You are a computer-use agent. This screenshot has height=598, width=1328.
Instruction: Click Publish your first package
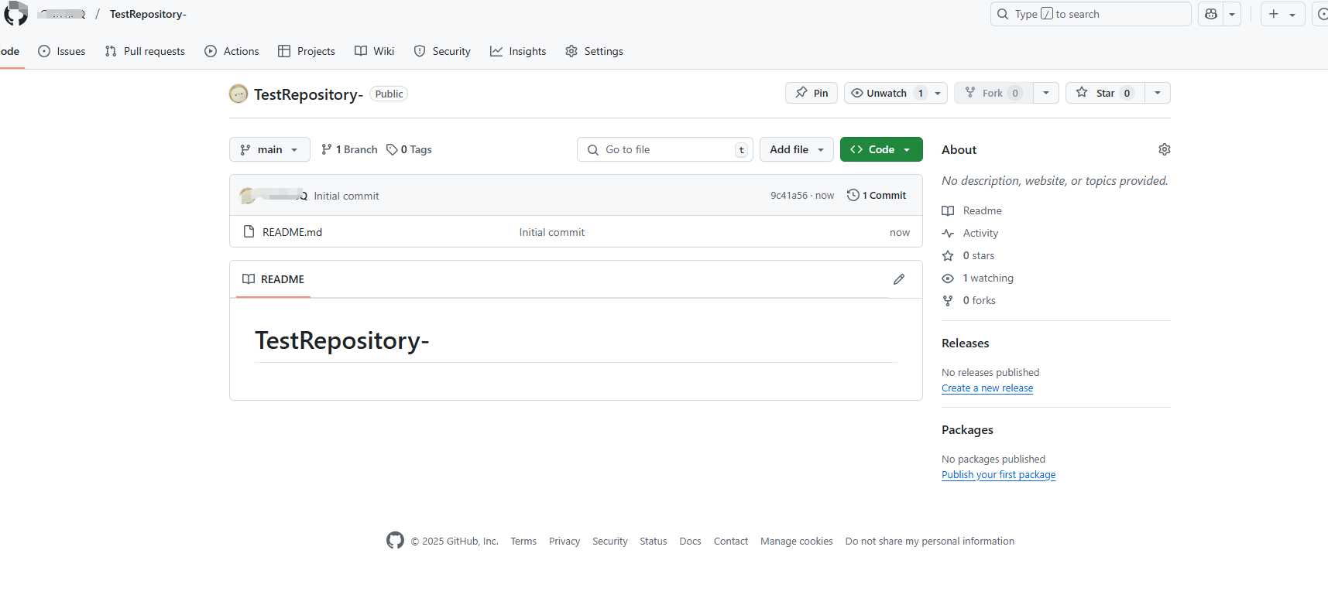(998, 475)
